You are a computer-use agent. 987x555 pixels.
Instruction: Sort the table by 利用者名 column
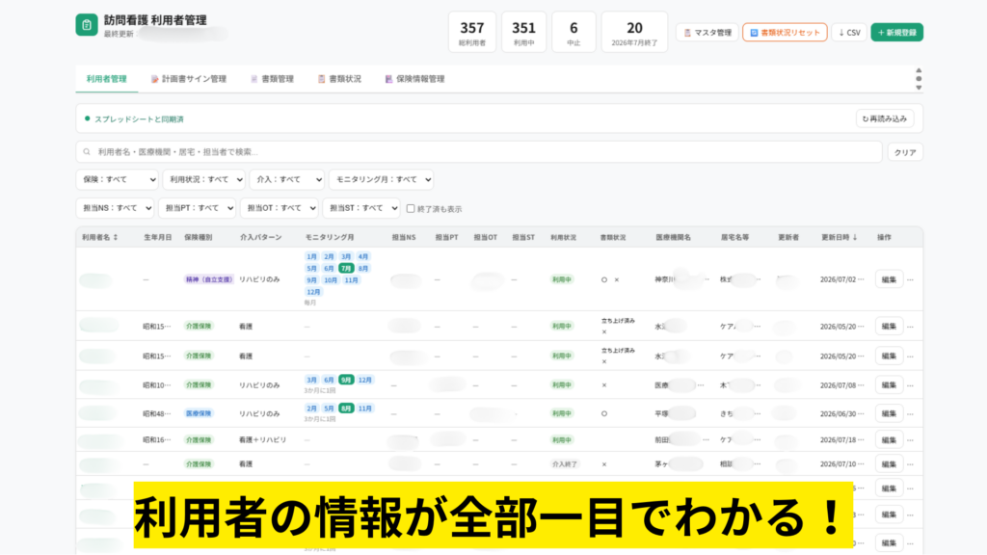[x=100, y=237]
